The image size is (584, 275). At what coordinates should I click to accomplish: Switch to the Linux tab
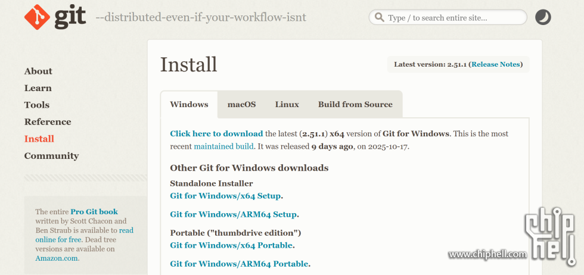tap(287, 105)
